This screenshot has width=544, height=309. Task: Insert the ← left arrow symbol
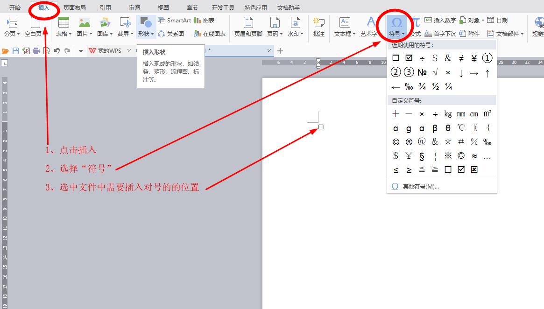396,87
